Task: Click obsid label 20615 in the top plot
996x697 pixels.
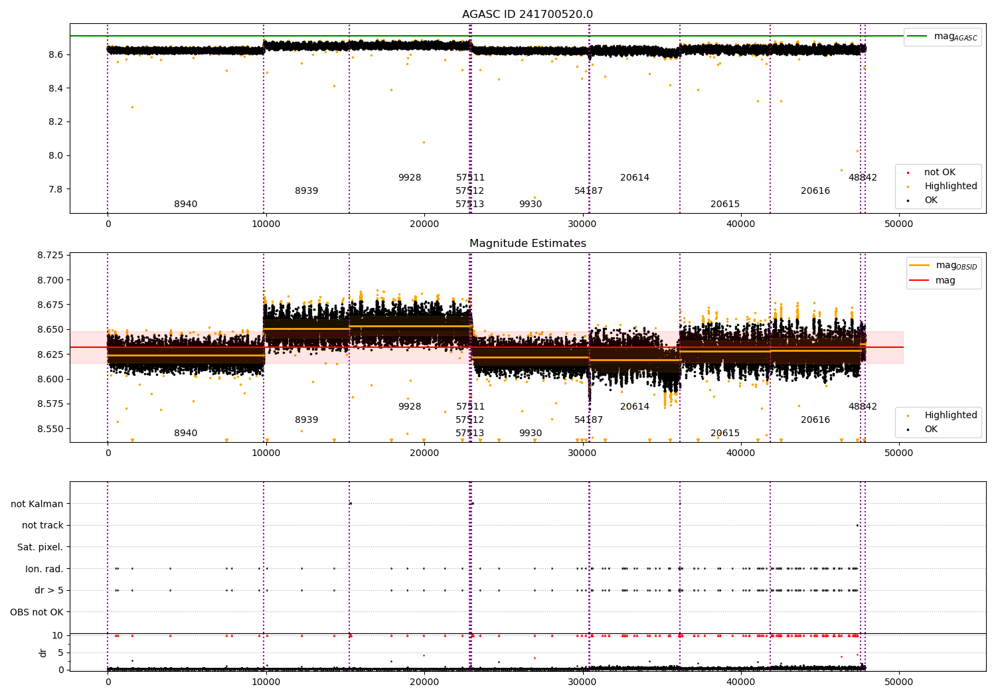Action: (x=725, y=204)
